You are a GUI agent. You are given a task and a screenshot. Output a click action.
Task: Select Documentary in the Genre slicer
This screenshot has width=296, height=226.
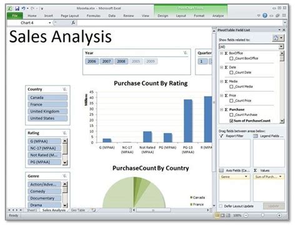point(44,198)
